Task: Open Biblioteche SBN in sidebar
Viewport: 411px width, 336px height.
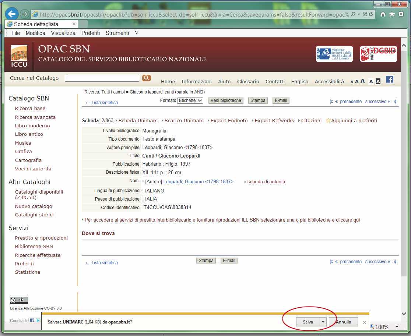Action: 34,247
